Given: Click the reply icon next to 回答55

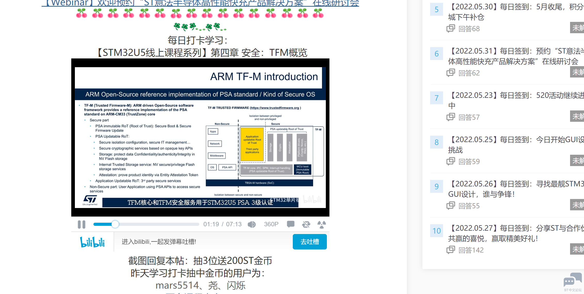Looking at the screenshot, I should click(x=451, y=205).
